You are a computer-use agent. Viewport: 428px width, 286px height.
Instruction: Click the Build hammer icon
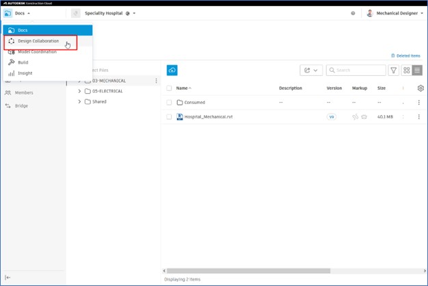click(11, 62)
